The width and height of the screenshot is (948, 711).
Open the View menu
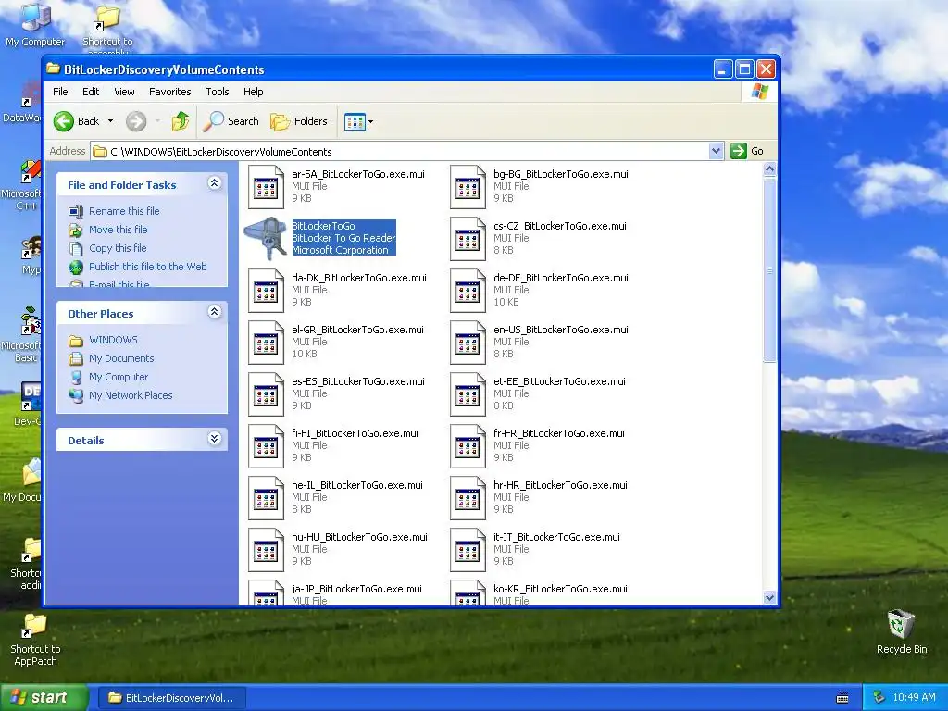(x=124, y=92)
